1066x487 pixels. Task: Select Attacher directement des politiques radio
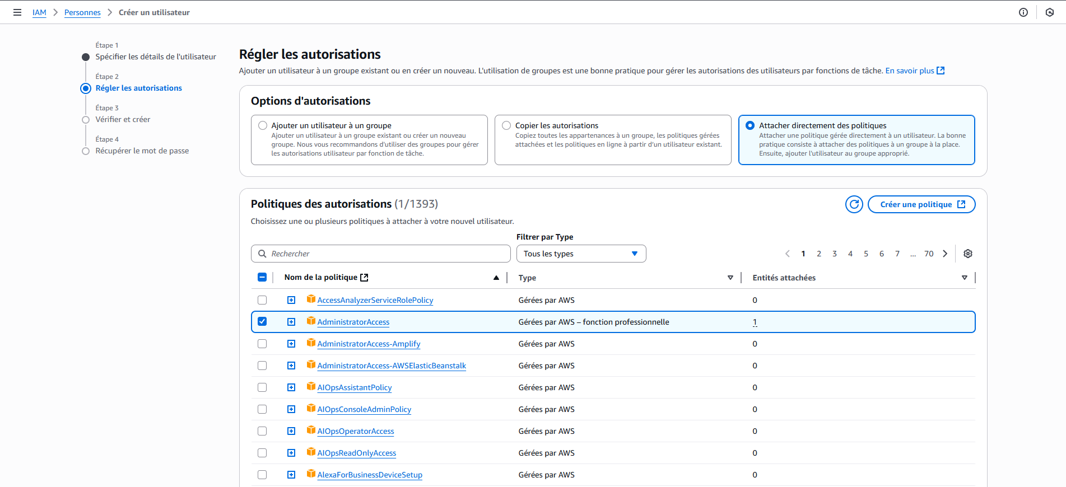tap(750, 125)
